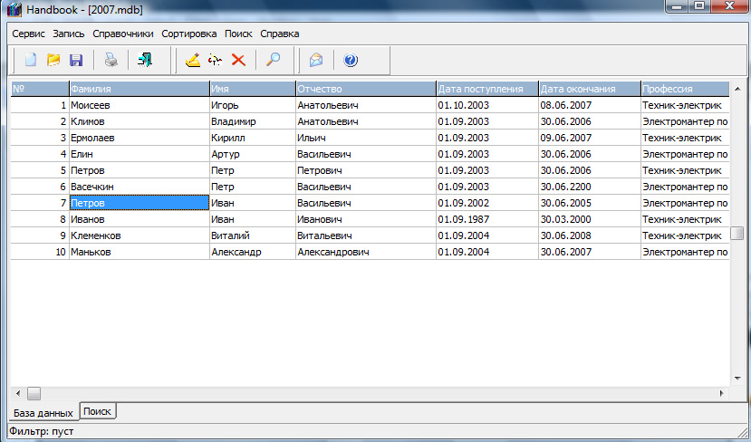The image size is (751, 442).
Task: Click the Фамилия column header
Action: (138, 89)
